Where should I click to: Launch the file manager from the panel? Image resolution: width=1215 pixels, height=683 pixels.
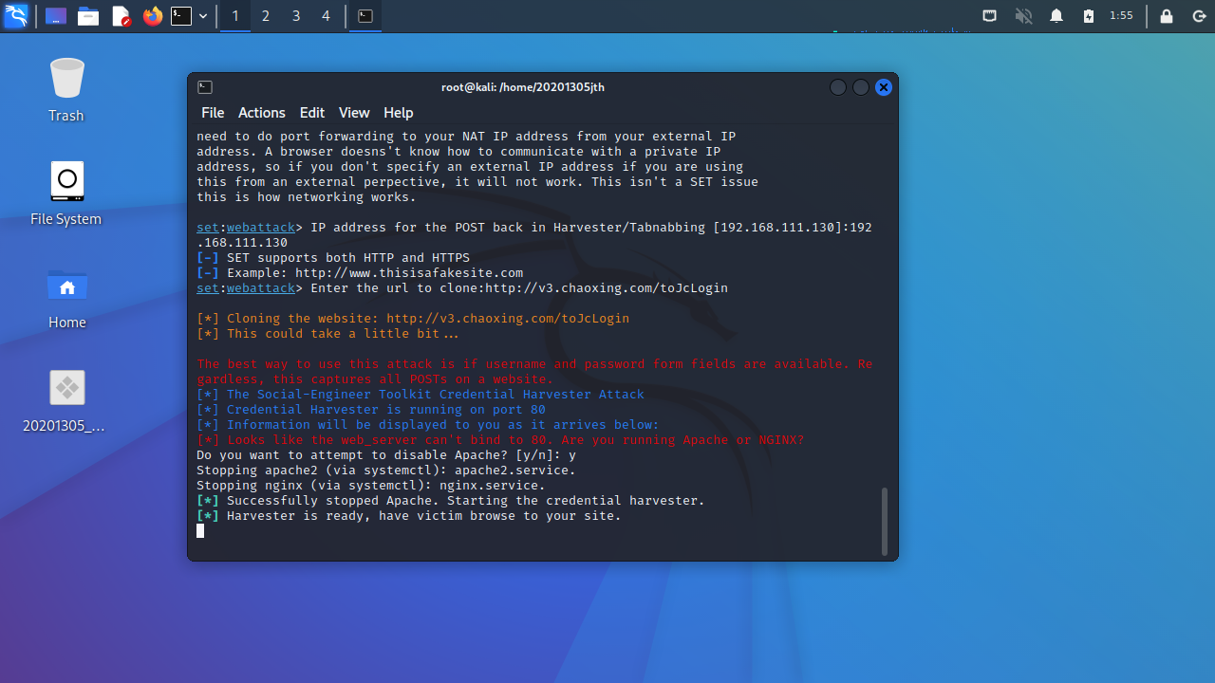point(88,16)
